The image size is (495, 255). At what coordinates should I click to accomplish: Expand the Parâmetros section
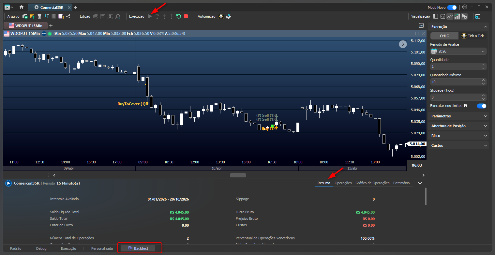pos(458,116)
